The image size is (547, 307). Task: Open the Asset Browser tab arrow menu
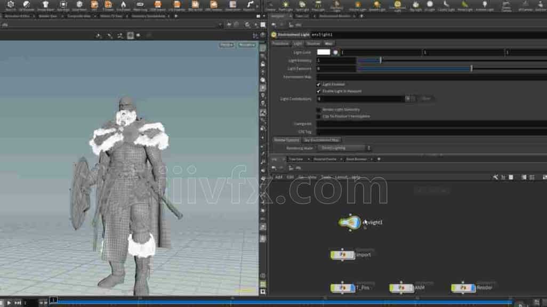coord(372,159)
